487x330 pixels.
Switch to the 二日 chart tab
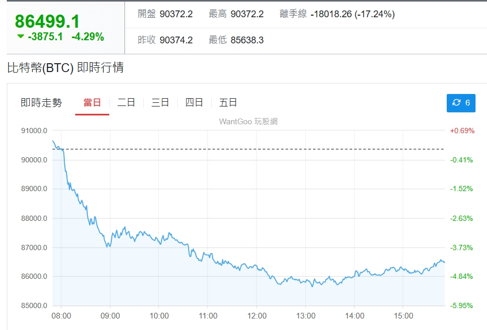(126, 103)
